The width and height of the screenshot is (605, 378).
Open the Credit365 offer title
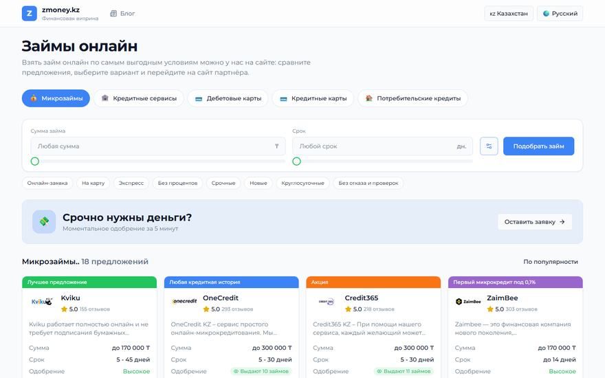[361, 298]
